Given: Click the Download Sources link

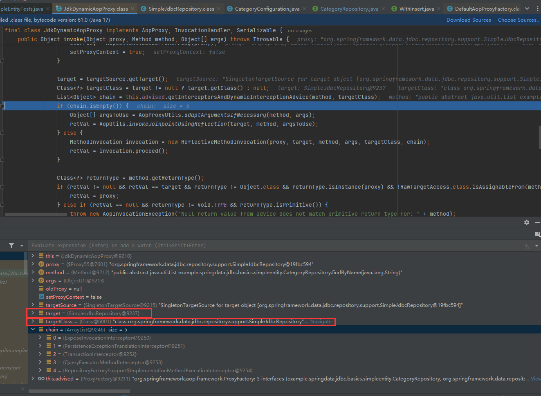Looking at the screenshot, I should pos(469,20).
